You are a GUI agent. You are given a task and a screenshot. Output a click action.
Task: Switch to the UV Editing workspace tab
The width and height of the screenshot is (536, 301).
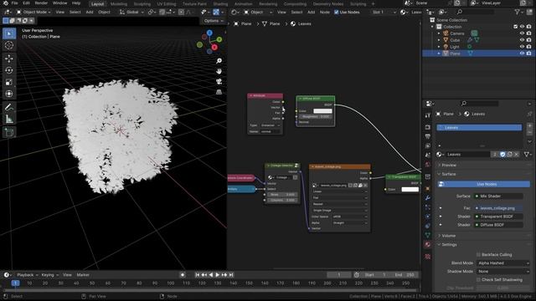click(167, 3)
